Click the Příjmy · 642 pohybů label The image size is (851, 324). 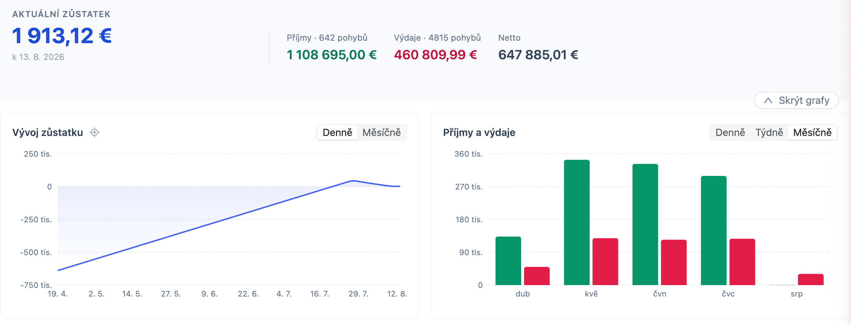(327, 38)
